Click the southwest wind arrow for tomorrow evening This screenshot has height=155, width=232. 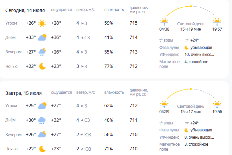tap(82, 134)
